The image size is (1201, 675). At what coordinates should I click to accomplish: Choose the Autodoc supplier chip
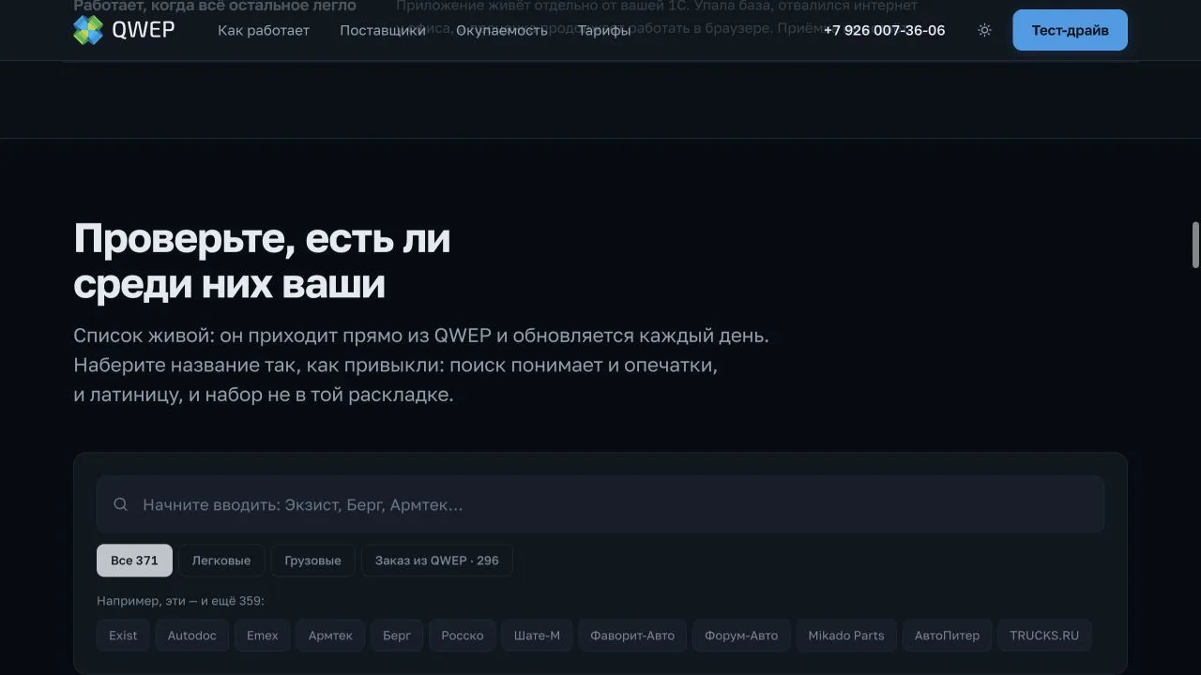click(x=192, y=636)
